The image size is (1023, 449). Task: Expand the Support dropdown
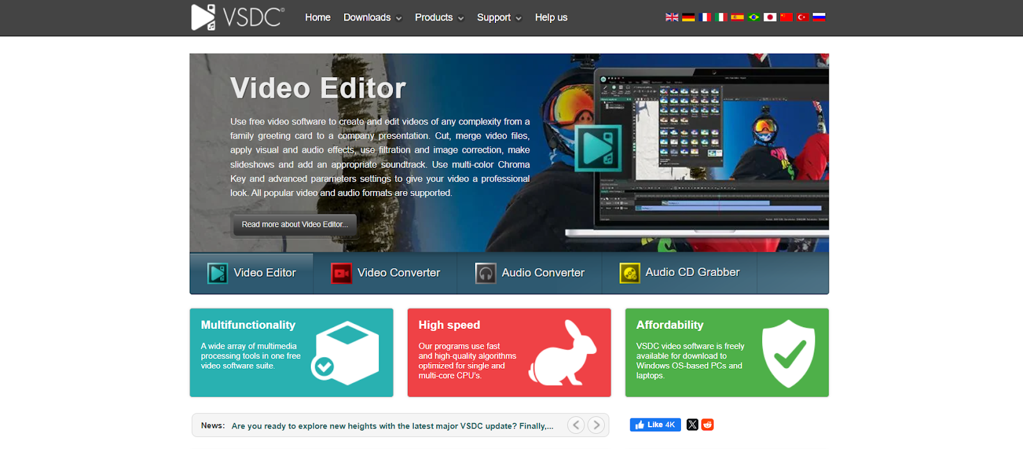pyautogui.click(x=499, y=17)
